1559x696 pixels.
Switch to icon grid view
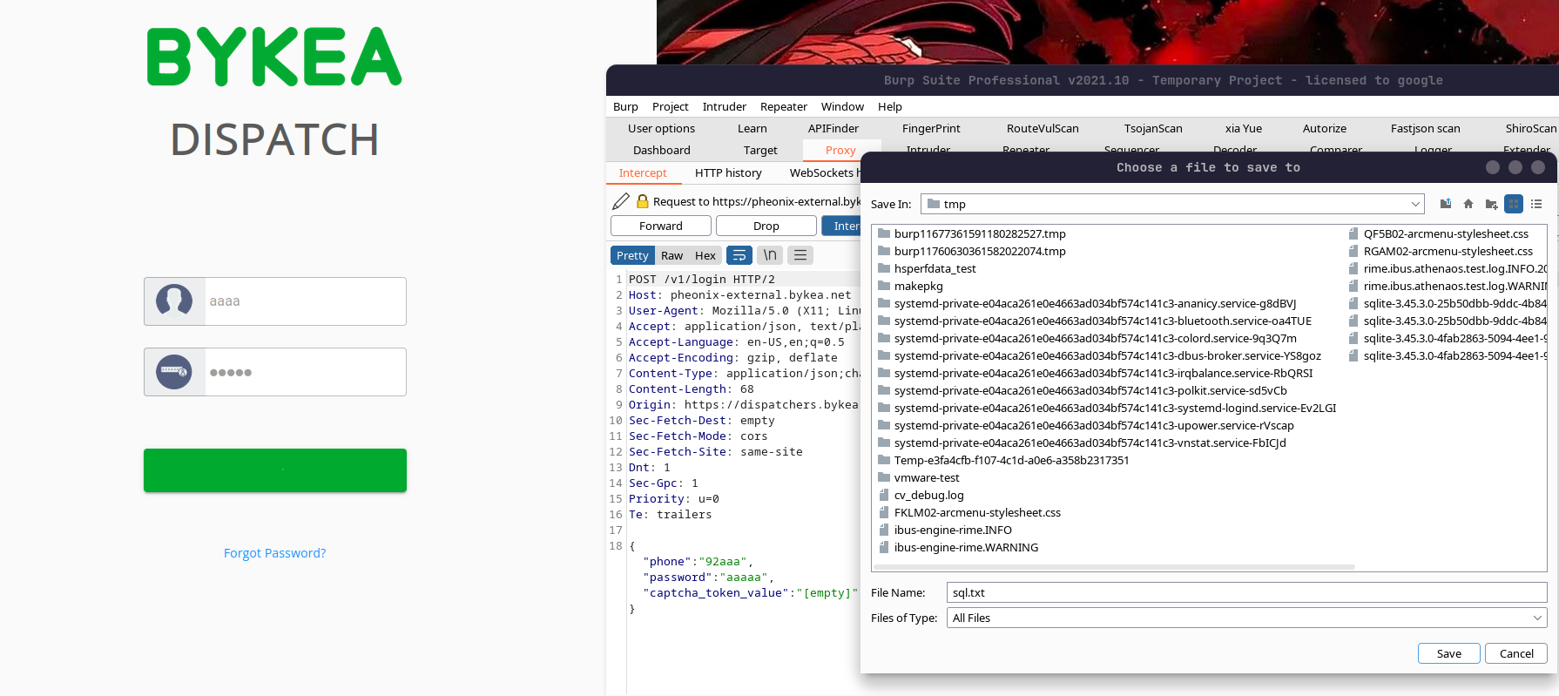click(1514, 204)
